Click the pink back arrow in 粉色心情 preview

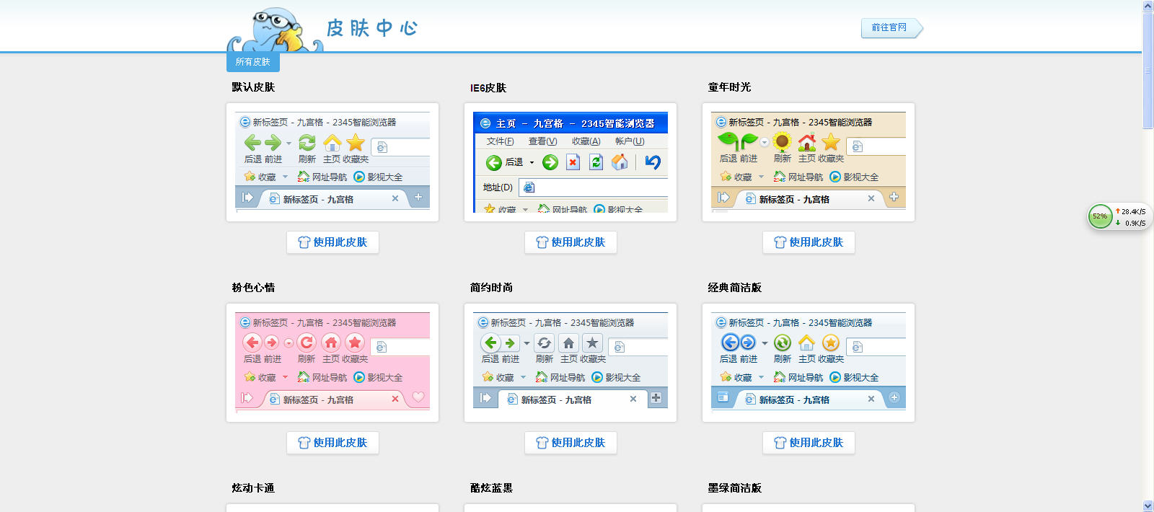[252, 343]
